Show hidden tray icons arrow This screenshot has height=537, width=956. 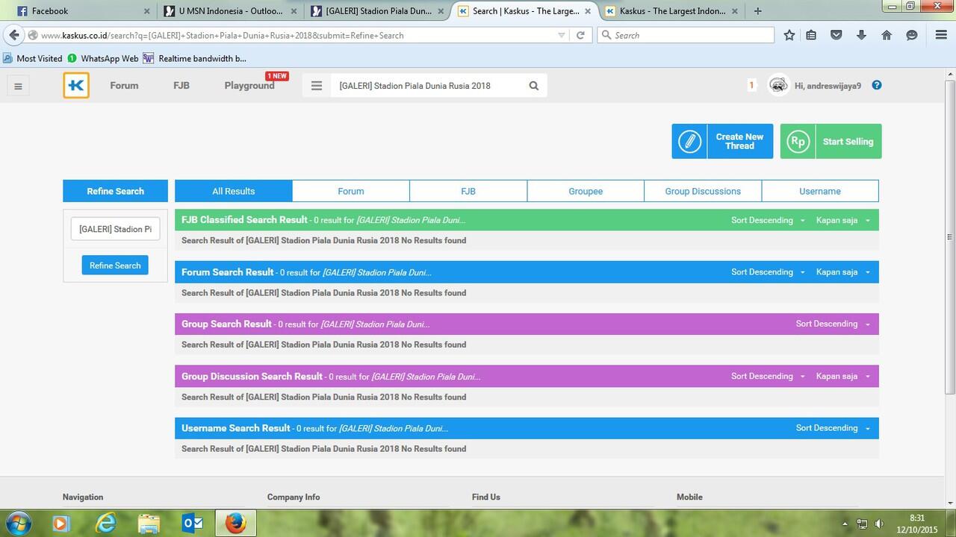click(x=845, y=524)
